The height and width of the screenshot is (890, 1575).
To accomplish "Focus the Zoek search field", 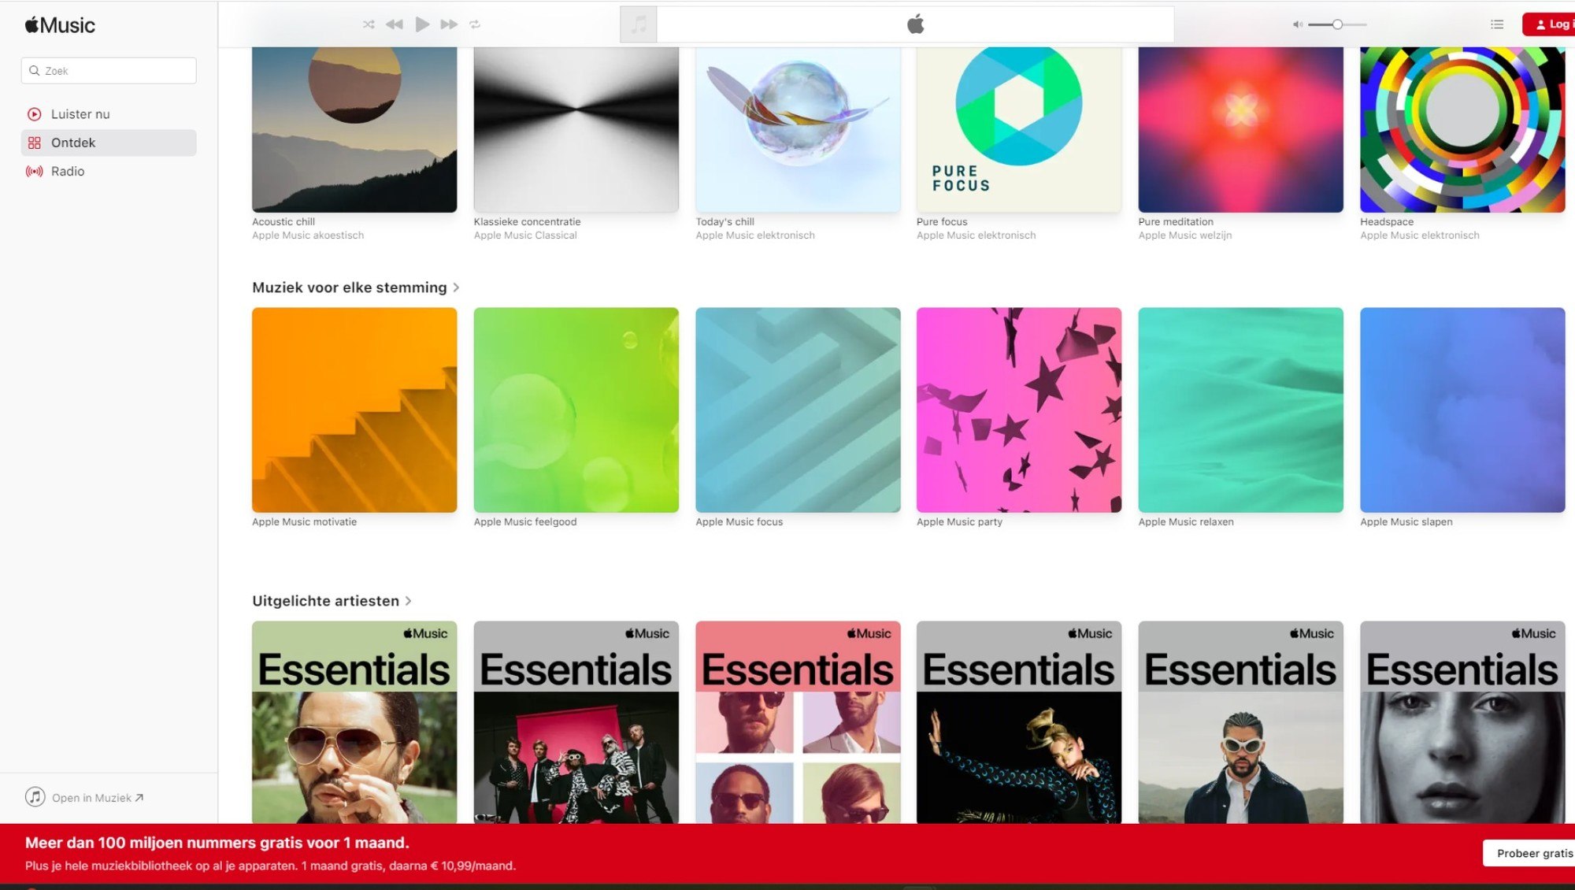I will [109, 71].
